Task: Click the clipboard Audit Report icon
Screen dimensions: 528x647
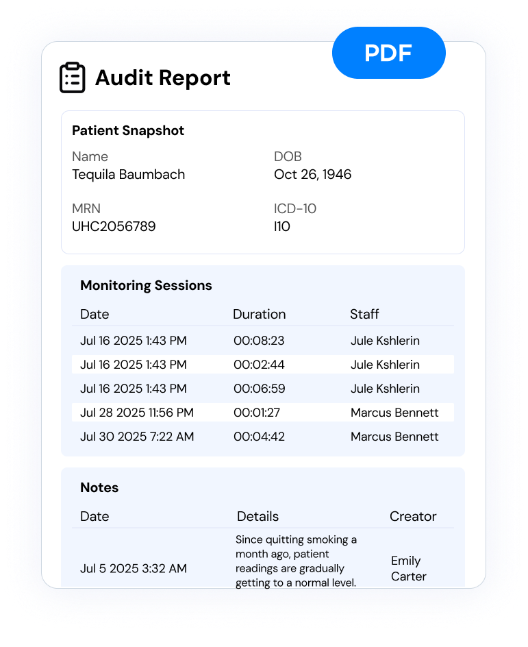Action: pyautogui.click(x=73, y=77)
